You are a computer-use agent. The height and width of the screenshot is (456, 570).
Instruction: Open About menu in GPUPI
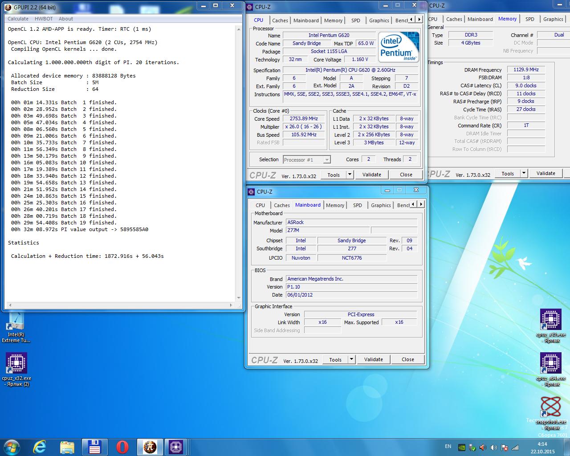(x=66, y=19)
